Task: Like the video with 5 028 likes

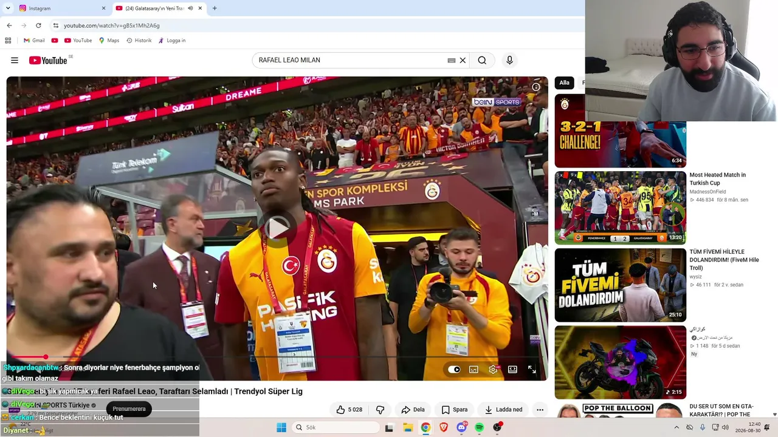Action: coord(349,410)
